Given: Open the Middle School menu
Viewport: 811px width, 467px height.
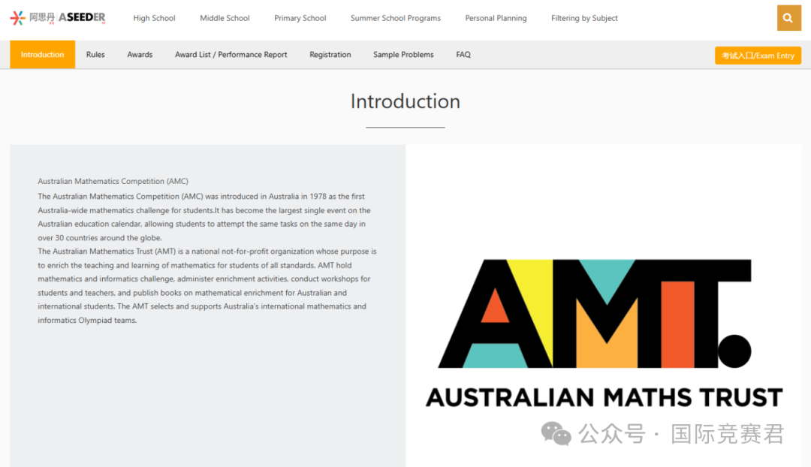Looking at the screenshot, I should [225, 18].
